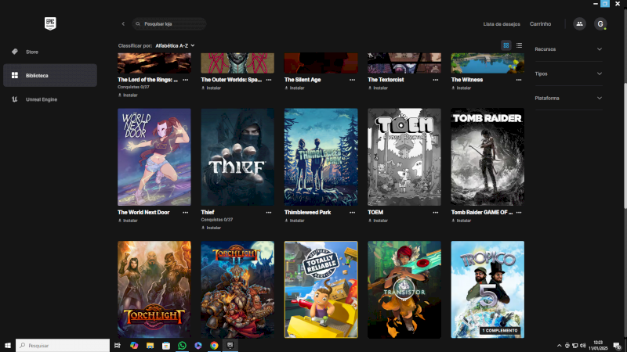Open the Tropico 5 cover art
This screenshot has height=352, width=627.
[487, 289]
